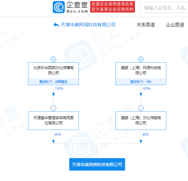Click the 60% shareholding label
188x181 pixels.
(x=58, y=134)
